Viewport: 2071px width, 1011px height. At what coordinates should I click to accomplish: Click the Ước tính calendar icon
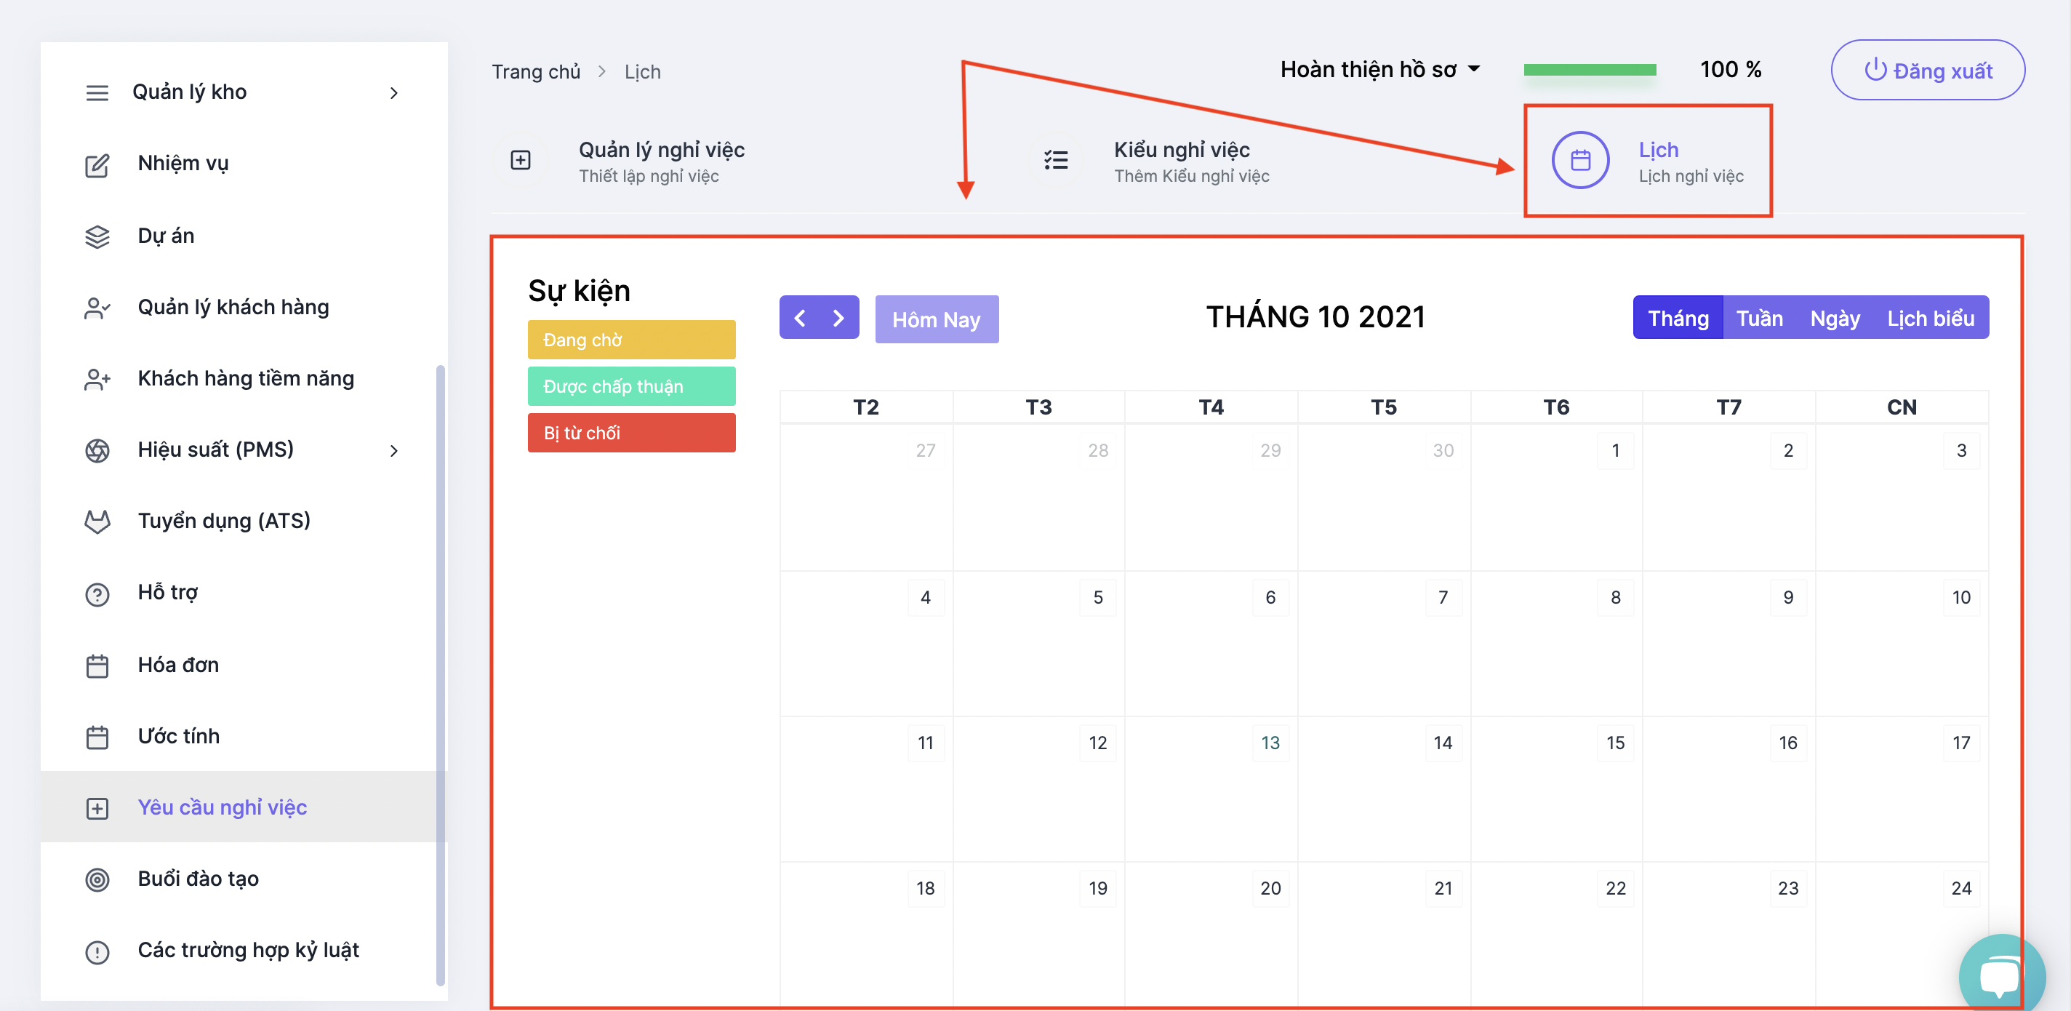pos(97,737)
